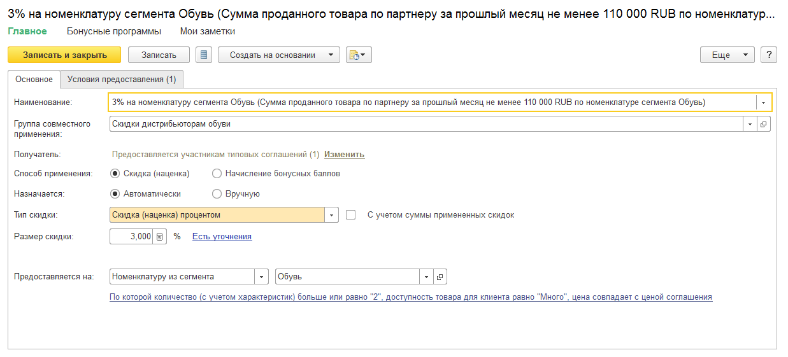This screenshot has width=788, height=357.
Task: Click into the Размер скидки value field
Action: [132, 237]
